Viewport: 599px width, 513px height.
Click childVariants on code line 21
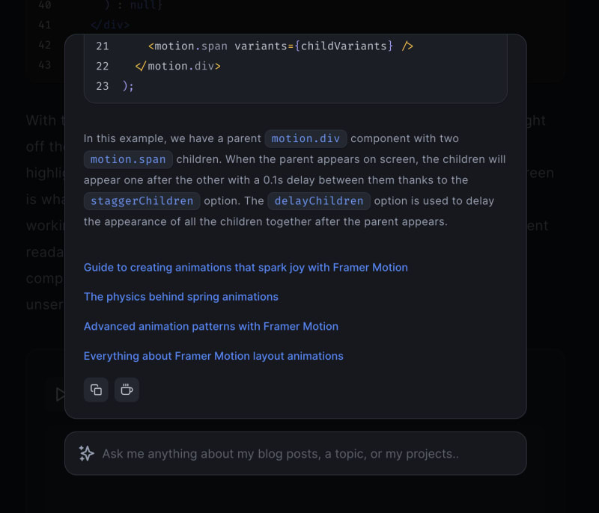[344, 46]
